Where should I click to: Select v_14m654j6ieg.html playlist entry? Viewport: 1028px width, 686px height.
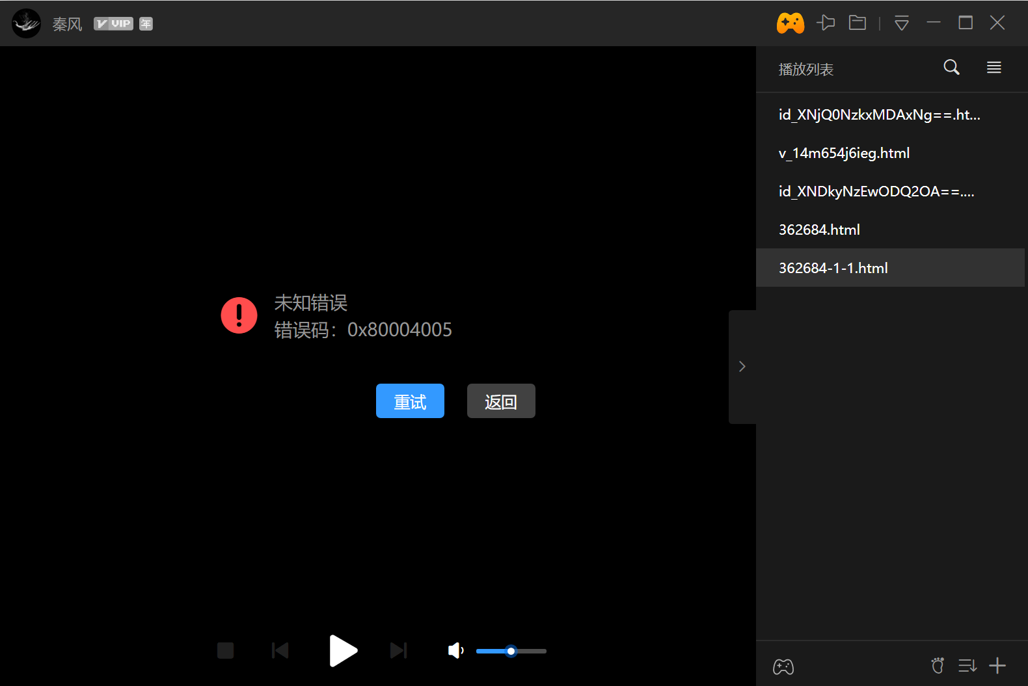pyautogui.click(x=844, y=153)
